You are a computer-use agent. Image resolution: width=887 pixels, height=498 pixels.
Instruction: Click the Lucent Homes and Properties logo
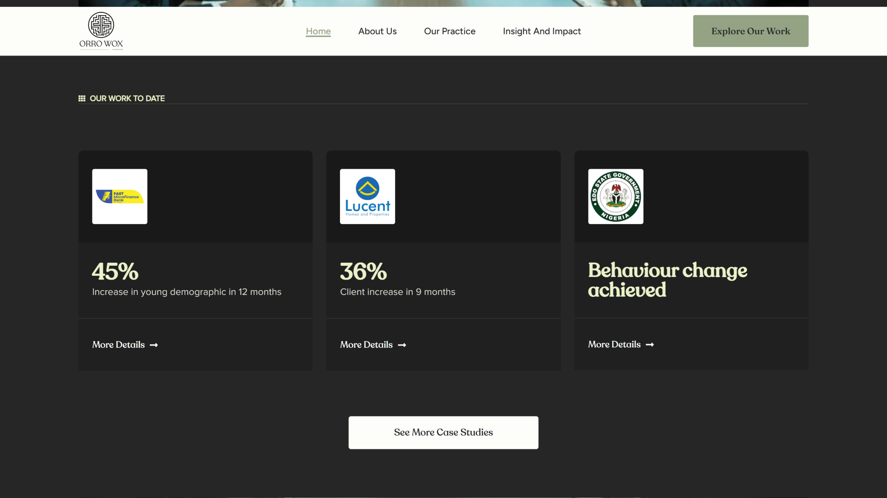[x=367, y=196]
